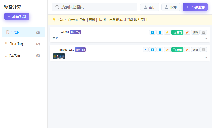Screen dimensions: 212x128
Task: Open the Image_test image thumbnail
Action: [x=59, y=56]
